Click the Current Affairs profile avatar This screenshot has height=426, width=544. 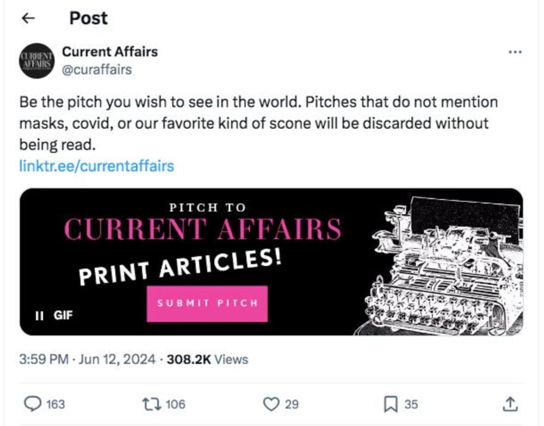37,61
